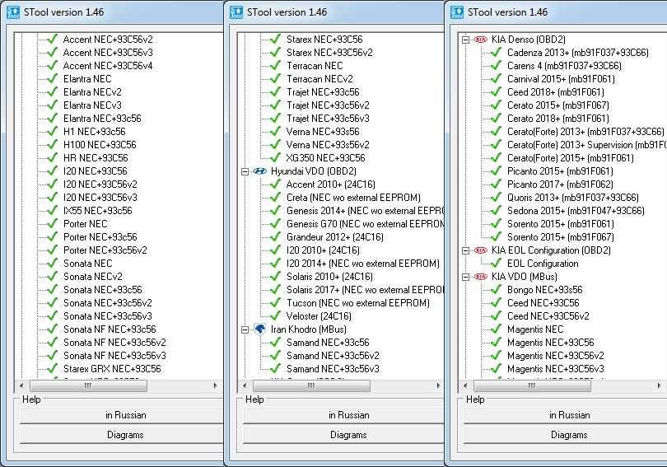Click the horizontal scrollbar thumb in right window
Image resolution: width=667 pixels, height=467 pixels.
(x=532, y=385)
